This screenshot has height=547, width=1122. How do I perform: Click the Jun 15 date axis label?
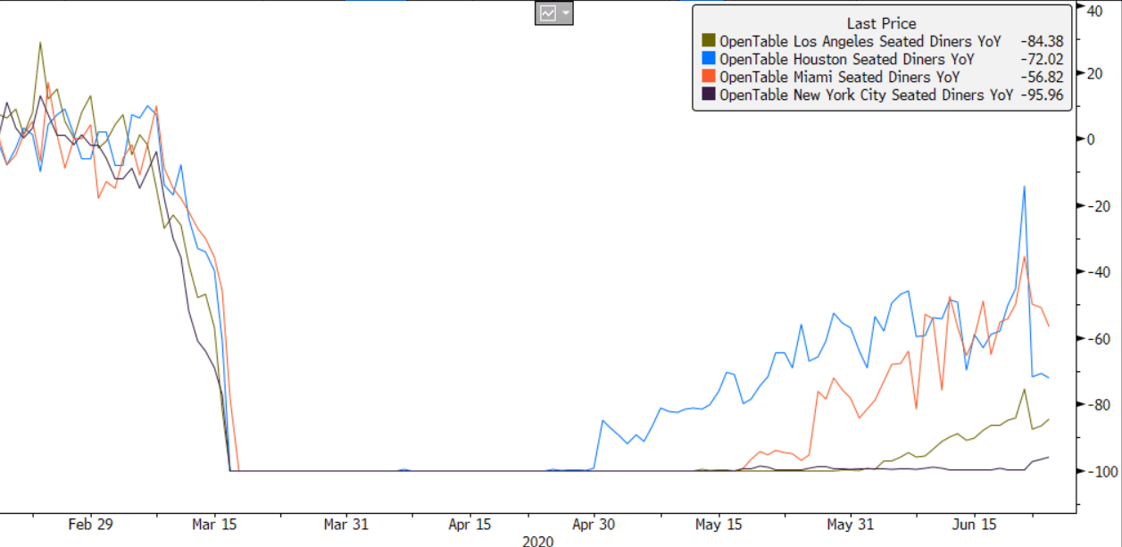click(975, 525)
